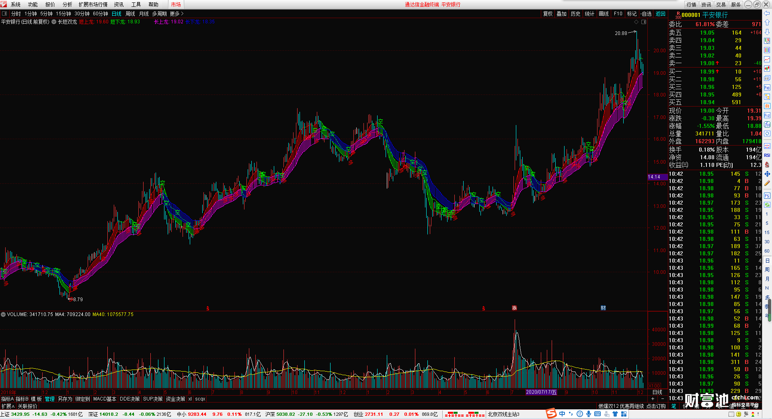Select the 日线 period toggle
The width and height of the screenshot is (772, 419).
(x=117, y=14)
